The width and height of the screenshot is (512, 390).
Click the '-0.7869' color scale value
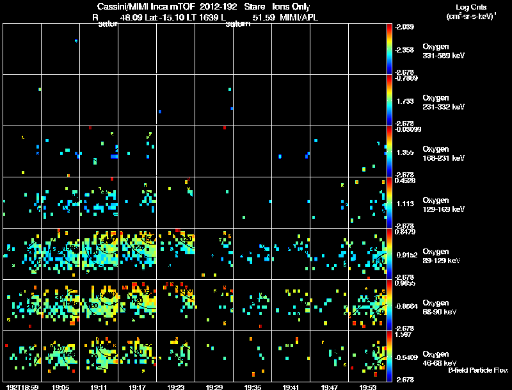[x=406, y=78]
